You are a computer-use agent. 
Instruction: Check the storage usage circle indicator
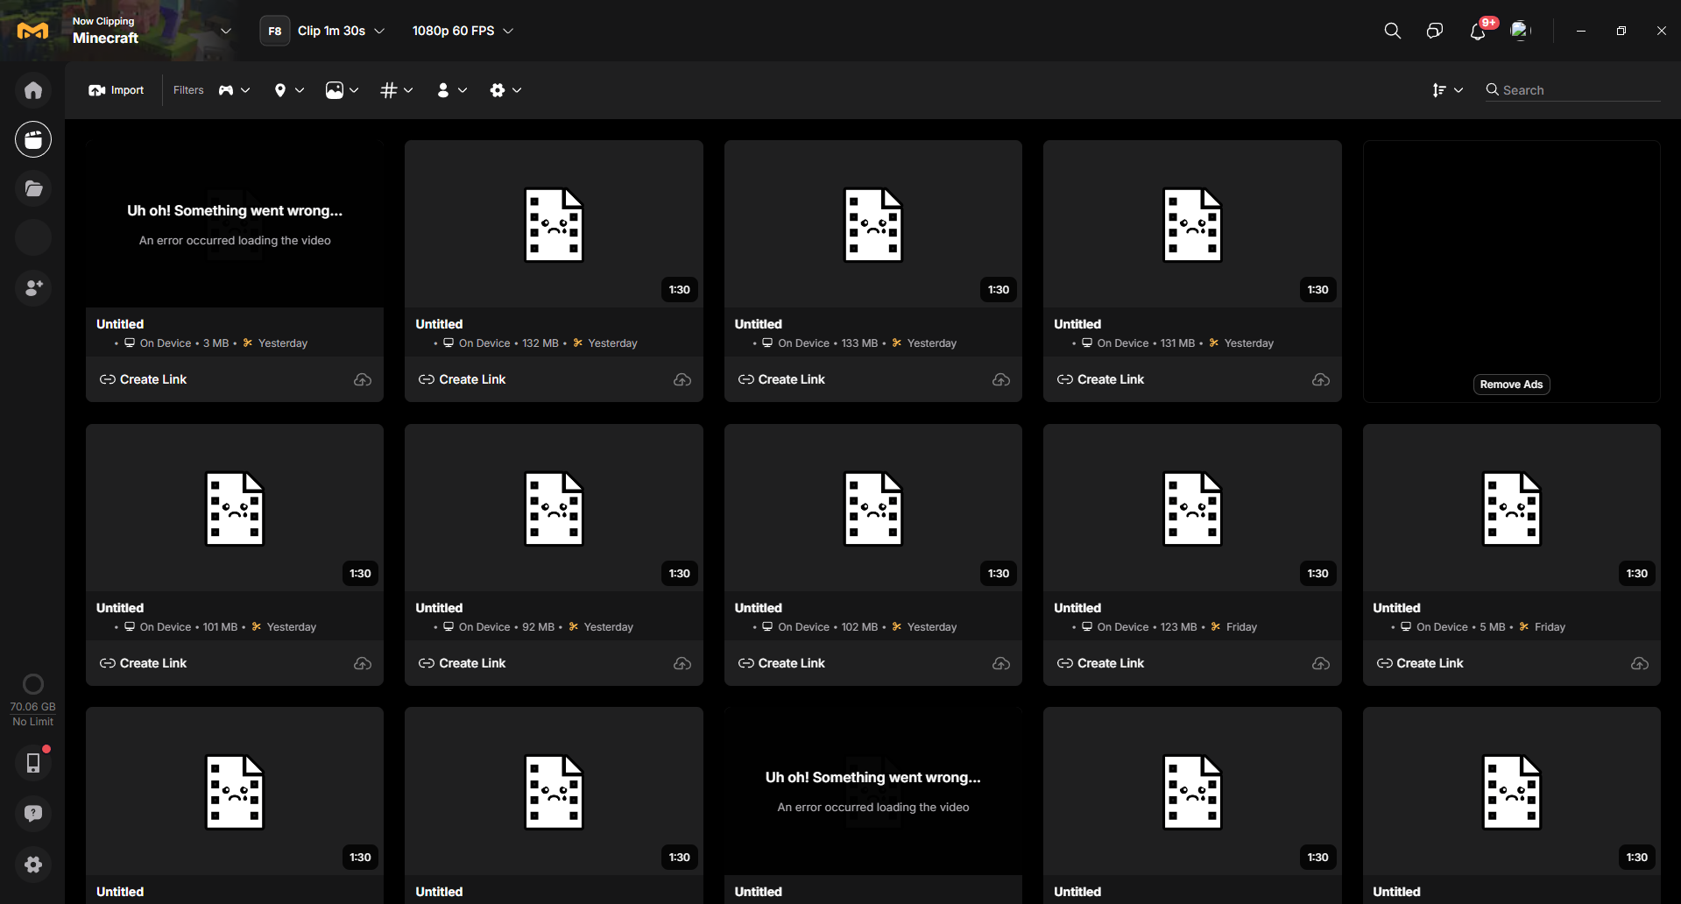tap(33, 684)
